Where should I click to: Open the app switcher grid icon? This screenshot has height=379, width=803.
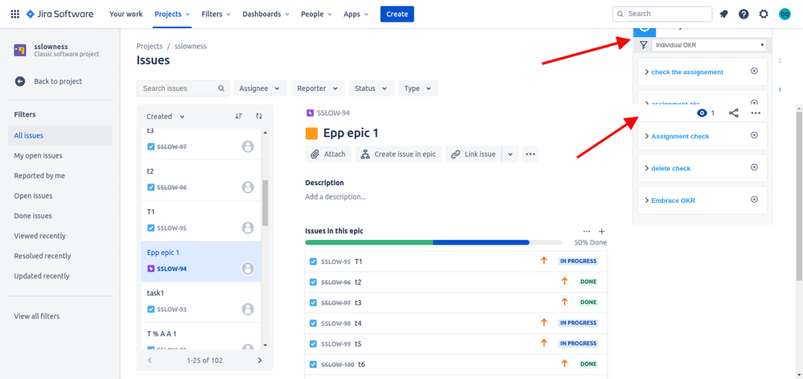pos(14,14)
